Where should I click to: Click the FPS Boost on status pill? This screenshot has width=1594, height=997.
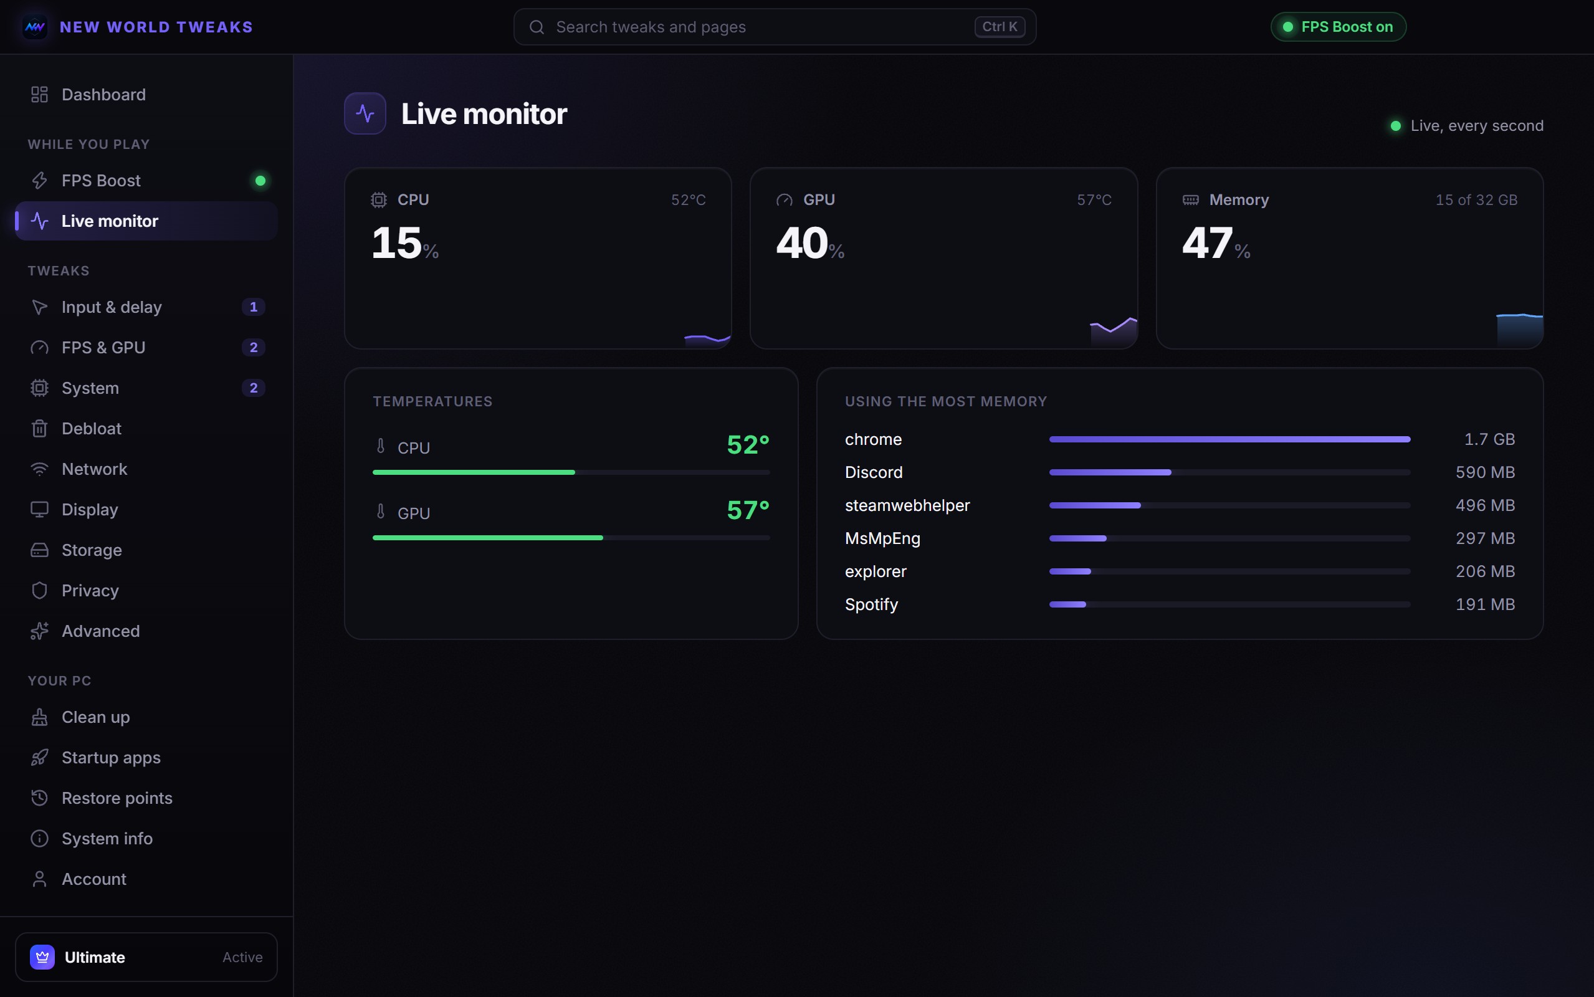[x=1339, y=27]
